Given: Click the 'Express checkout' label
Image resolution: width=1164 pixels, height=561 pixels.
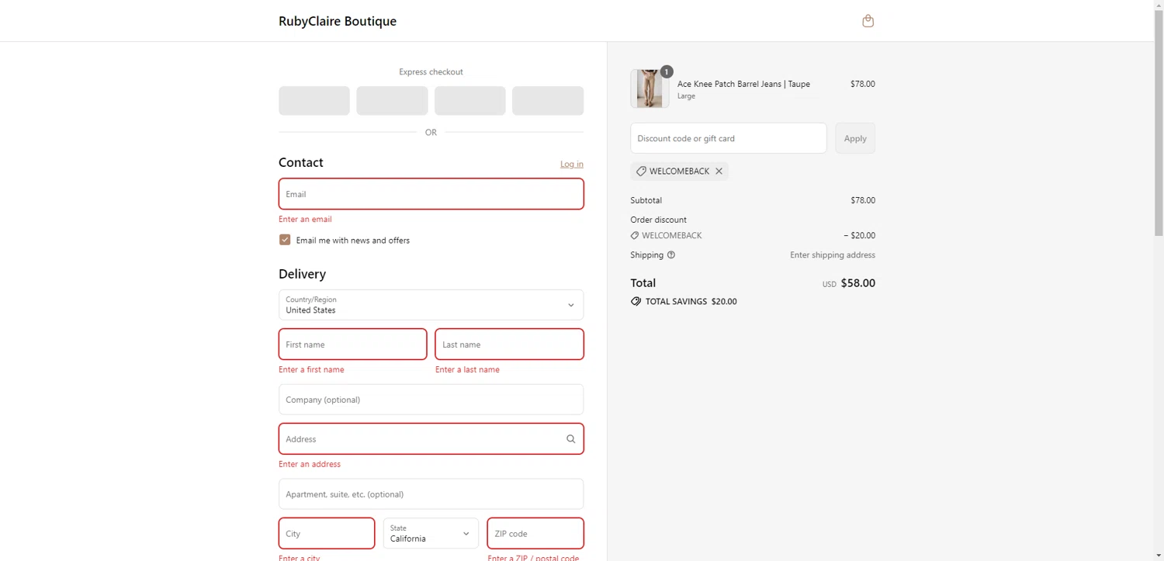Looking at the screenshot, I should pos(431,72).
